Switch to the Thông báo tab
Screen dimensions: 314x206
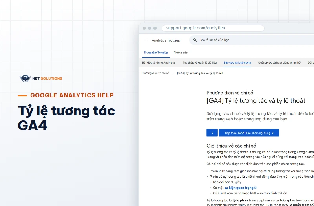pyautogui.click(x=181, y=53)
